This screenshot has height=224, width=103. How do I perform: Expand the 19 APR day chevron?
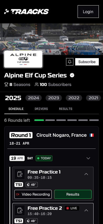click(x=88, y=158)
